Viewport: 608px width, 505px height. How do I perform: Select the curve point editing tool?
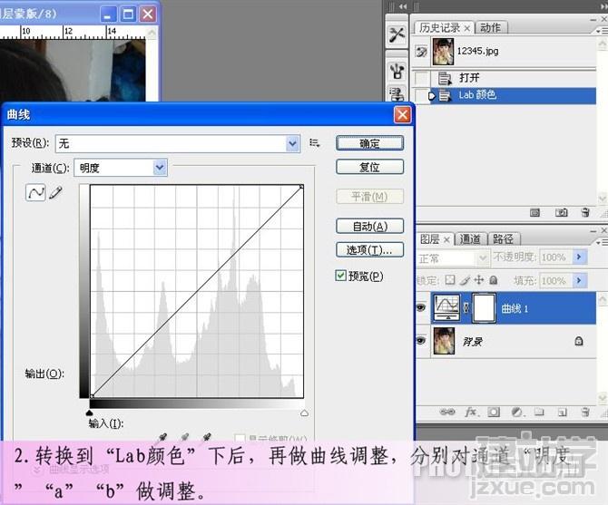35,192
